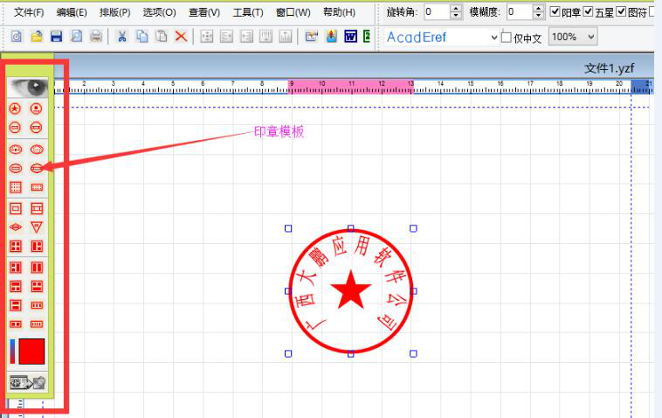Viewport: 662px width, 418px height.
Task: Select the ellipse template with center dot
Action: [x=16, y=150]
